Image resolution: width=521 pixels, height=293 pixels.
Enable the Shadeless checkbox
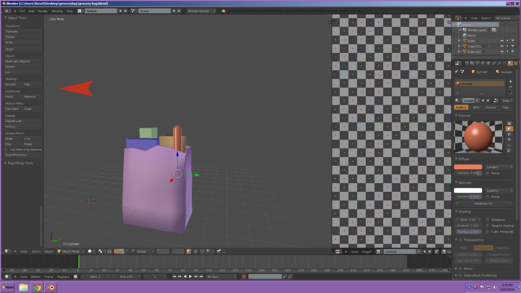coord(487,220)
